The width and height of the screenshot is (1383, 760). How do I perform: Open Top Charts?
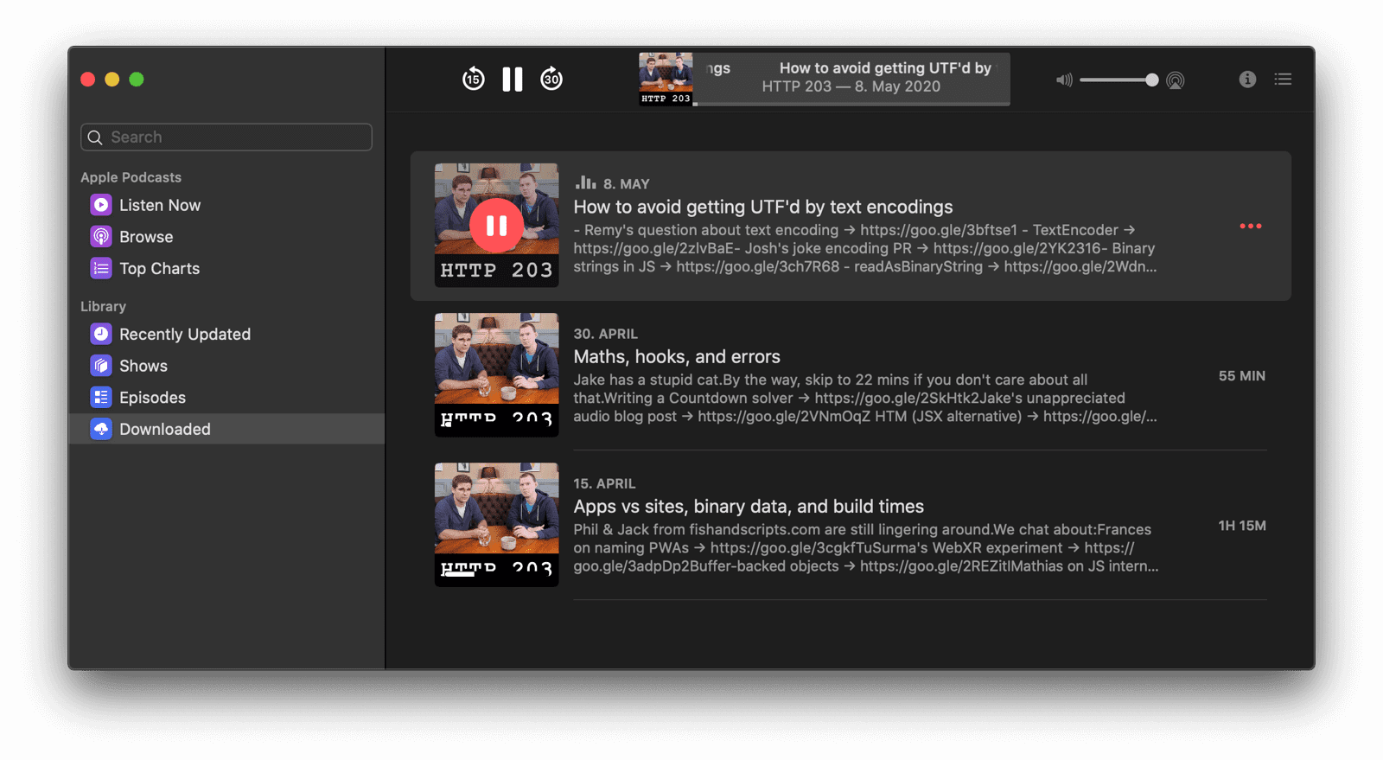[x=159, y=269]
